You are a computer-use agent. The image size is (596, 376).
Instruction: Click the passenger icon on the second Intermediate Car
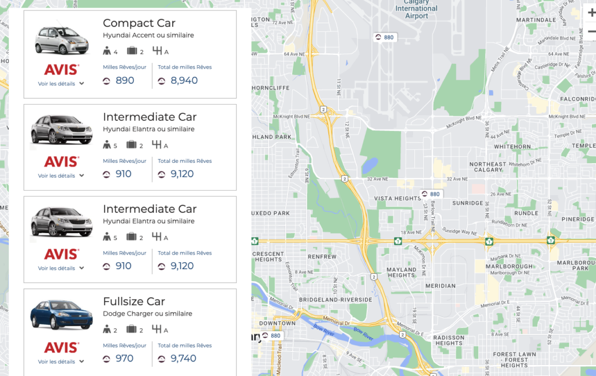click(x=108, y=237)
